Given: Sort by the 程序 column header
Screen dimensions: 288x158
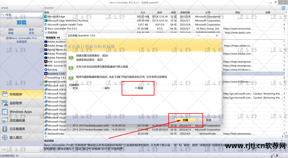Looking at the screenshot, I should [90, 13].
